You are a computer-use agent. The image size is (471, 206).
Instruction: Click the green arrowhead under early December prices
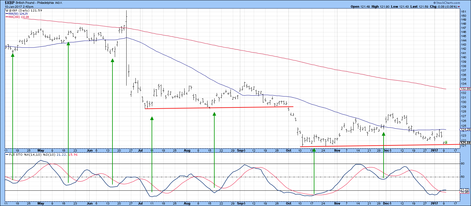point(384,134)
